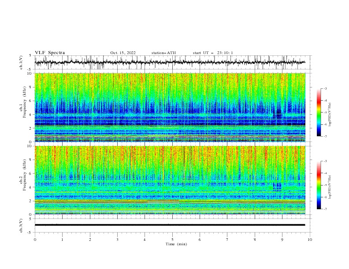This screenshot has height=269, width=349.
Task: Click the 'Oct. 15, 2022' date label
Action: 123,53
